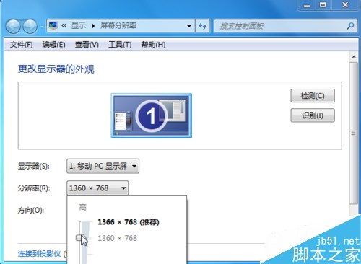
Task: Expand the arrow after 显示 breadcrumb
Action: click(x=93, y=26)
